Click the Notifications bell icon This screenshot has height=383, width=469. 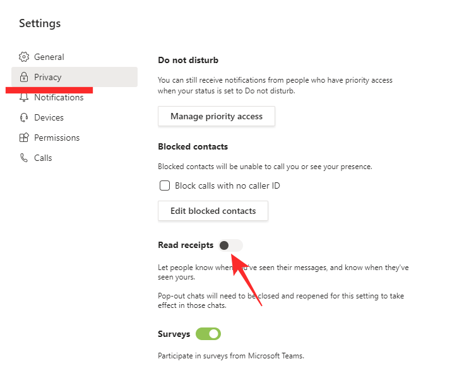click(24, 98)
